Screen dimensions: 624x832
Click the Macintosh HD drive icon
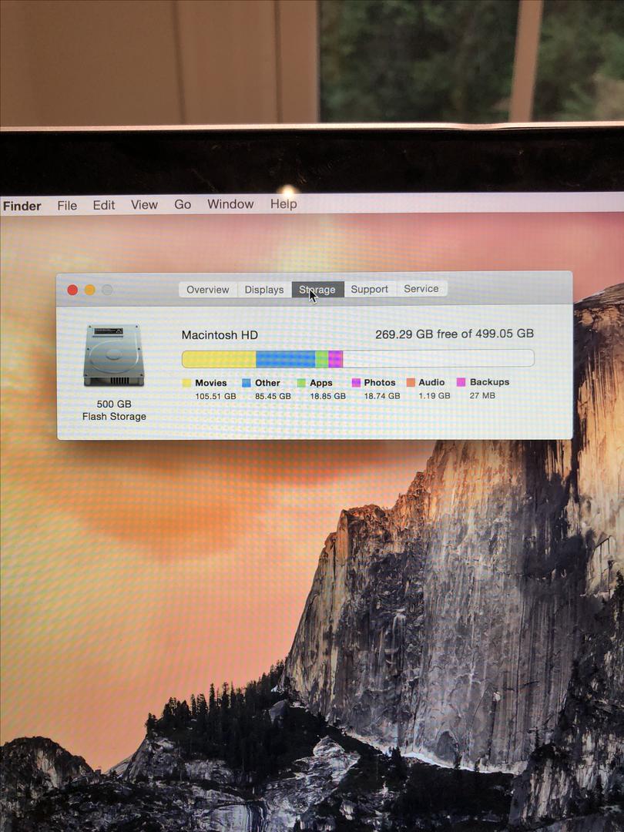click(113, 355)
